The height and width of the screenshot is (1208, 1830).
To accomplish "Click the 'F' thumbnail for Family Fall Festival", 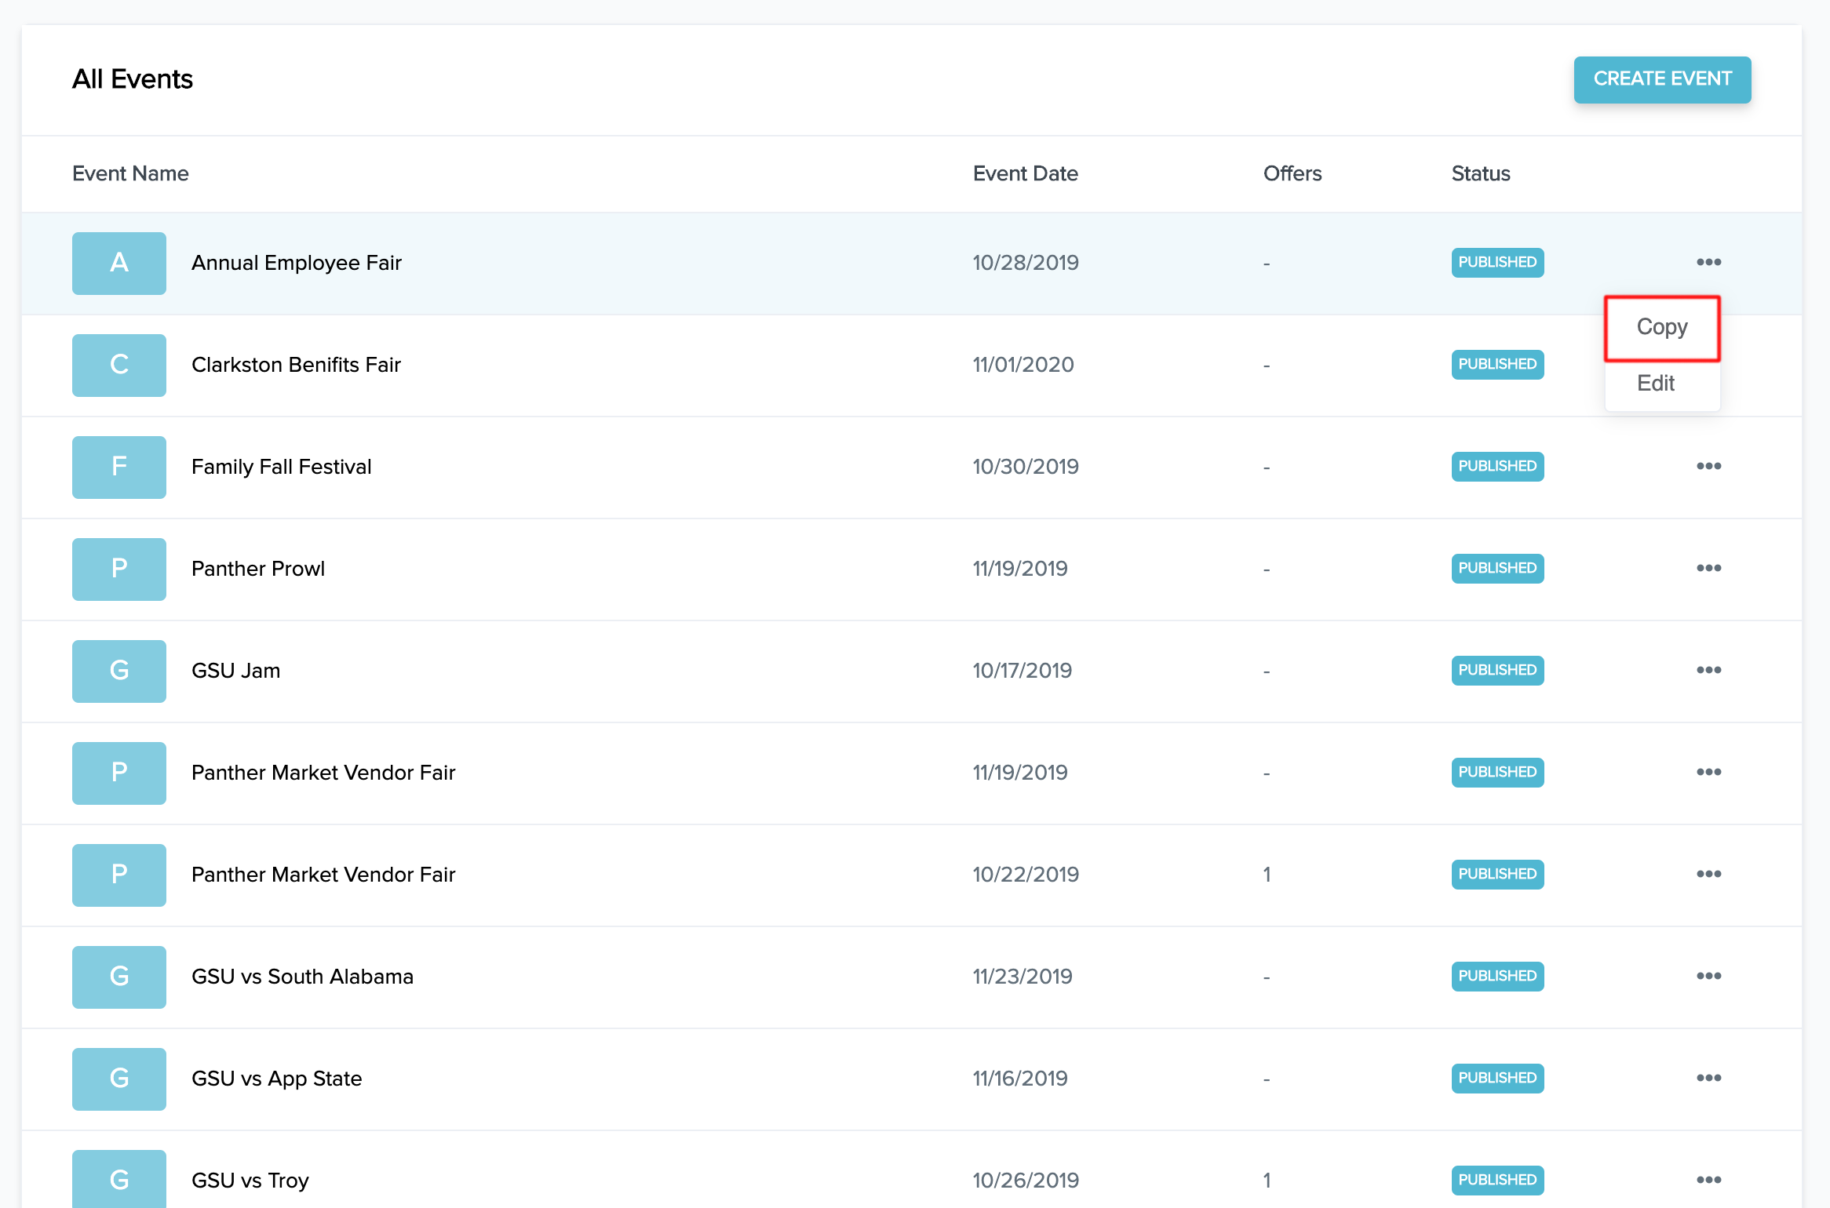I will click(x=119, y=467).
